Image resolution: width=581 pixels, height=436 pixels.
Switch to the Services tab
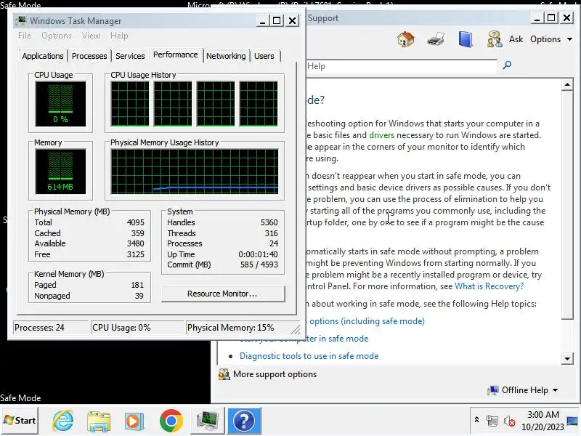pyautogui.click(x=130, y=56)
